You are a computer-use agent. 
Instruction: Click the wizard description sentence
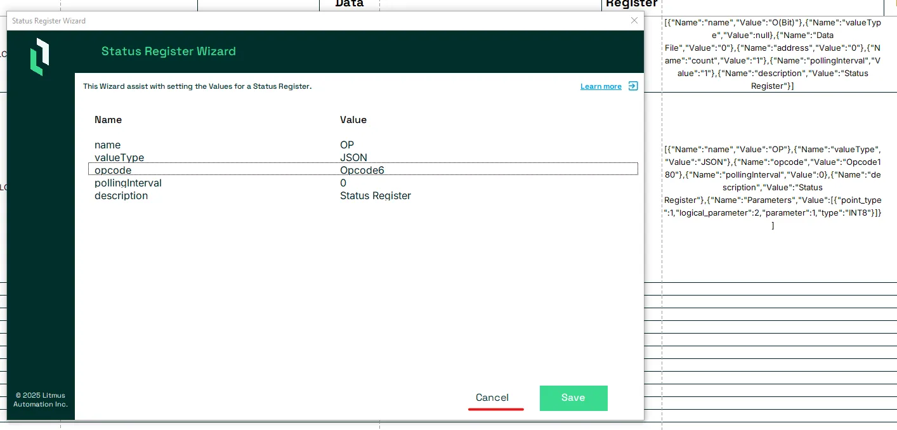click(x=197, y=86)
